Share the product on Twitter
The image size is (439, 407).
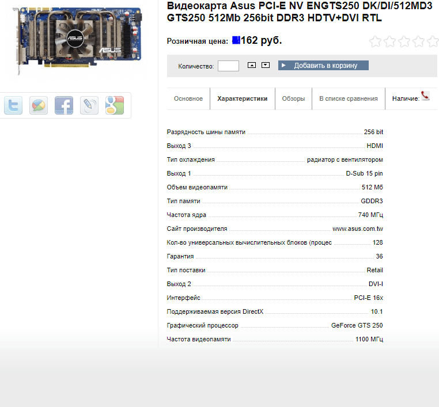(x=13, y=105)
